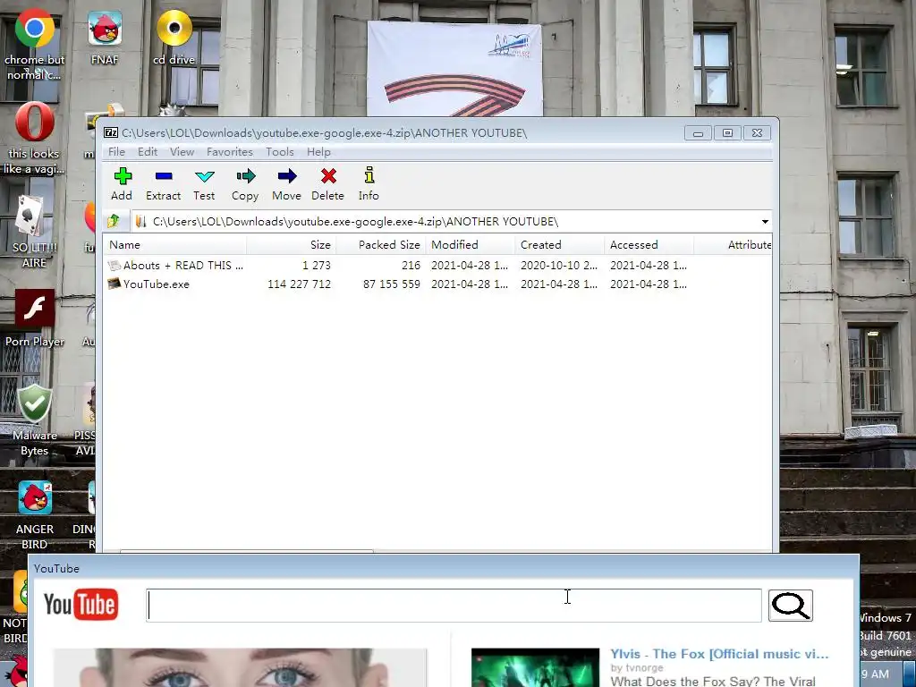Expand the address bar path dropdown
This screenshot has height=687, width=916.
pos(765,222)
